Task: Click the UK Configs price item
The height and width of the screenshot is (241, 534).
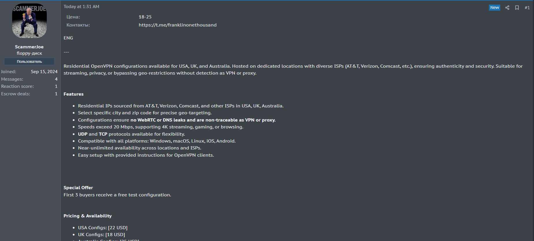Action: point(101,235)
